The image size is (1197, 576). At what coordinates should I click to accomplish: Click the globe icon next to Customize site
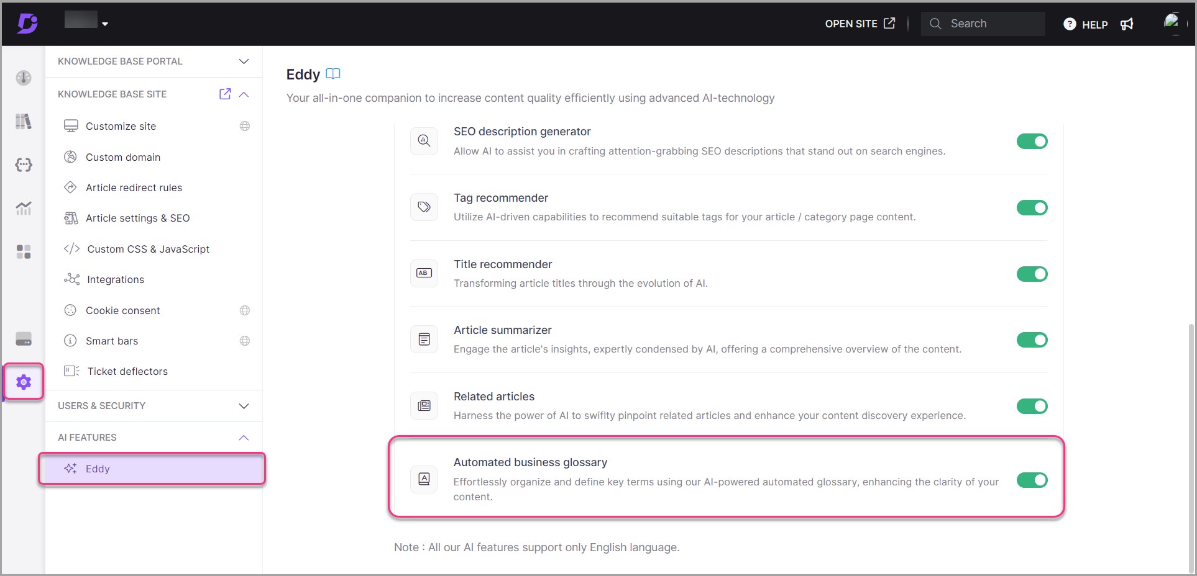pyautogui.click(x=245, y=126)
